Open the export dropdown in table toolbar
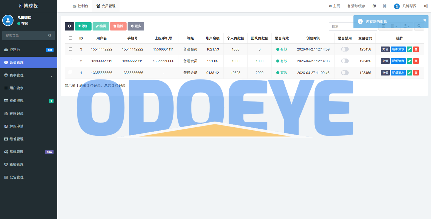This screenshot has height=219, width=431. [406, 26]
